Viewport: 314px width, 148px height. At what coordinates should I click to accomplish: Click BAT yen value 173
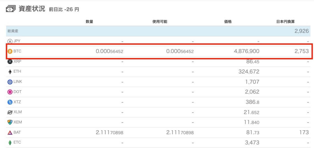tap(304, 132)
